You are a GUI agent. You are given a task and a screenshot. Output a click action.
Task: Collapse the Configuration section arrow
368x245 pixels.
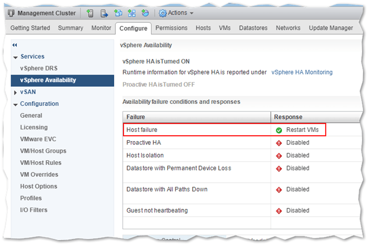pos(16,105)
